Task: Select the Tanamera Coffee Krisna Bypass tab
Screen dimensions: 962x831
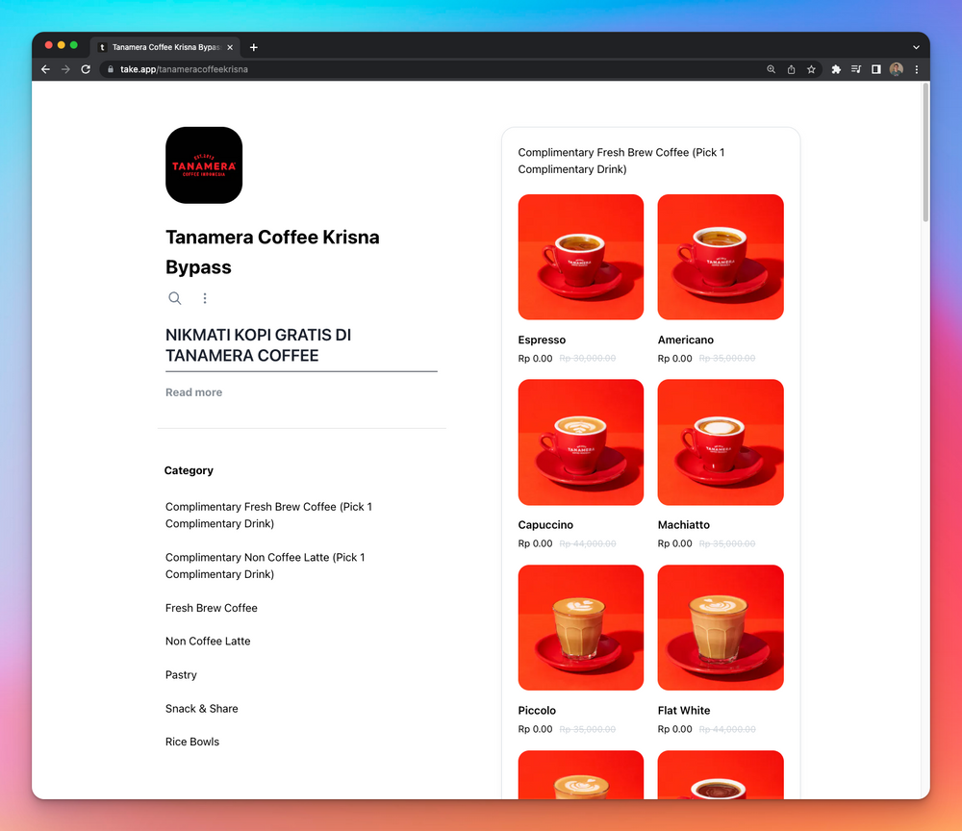Action: click(165, 47)
